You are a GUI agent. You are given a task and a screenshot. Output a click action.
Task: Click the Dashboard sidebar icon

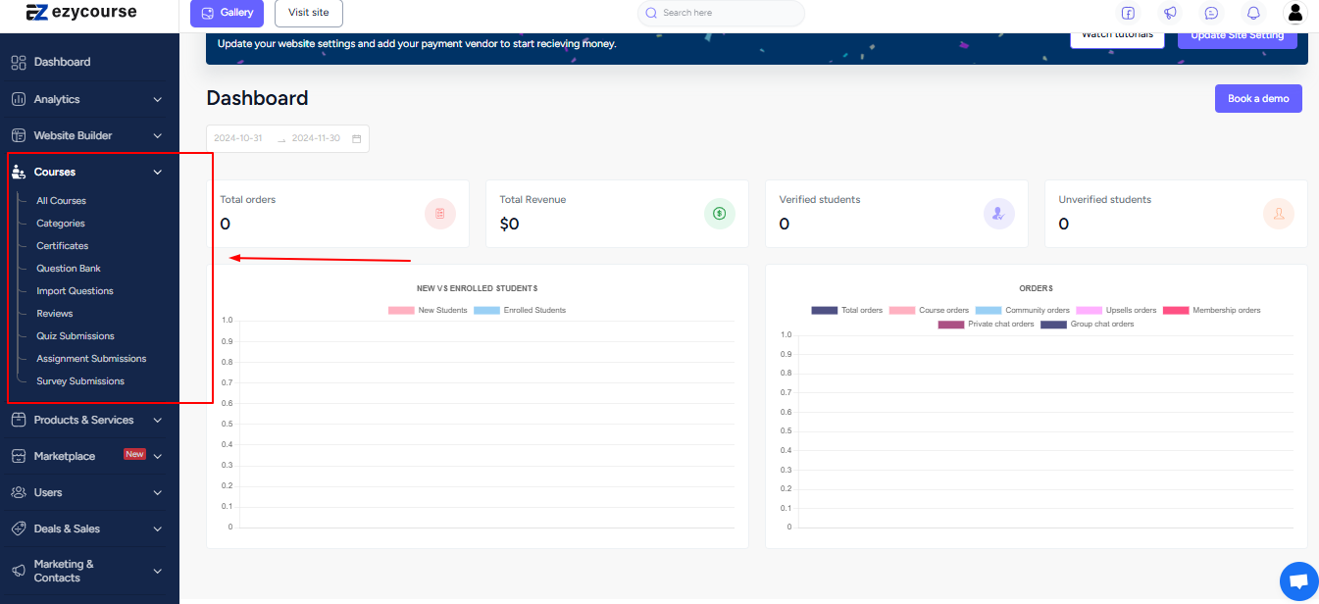[x=18, y=63]
